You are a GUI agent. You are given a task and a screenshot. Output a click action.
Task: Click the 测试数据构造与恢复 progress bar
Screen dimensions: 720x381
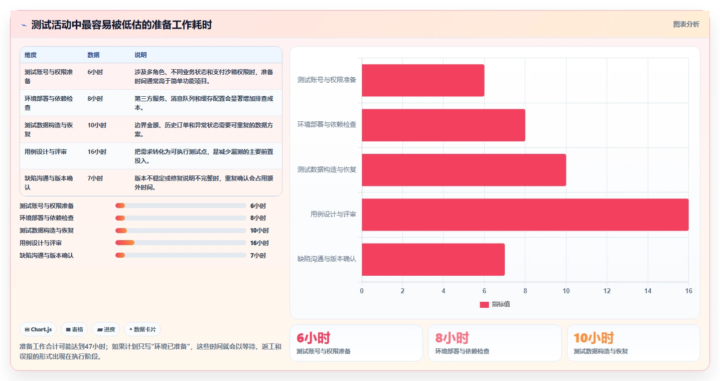tap(181, 231)
